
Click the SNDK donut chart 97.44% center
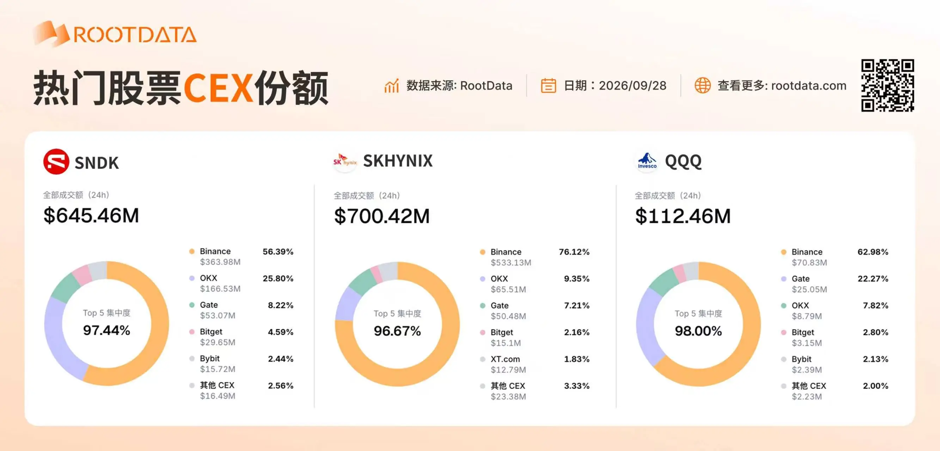pyautogui.click(x=106, y=330)
